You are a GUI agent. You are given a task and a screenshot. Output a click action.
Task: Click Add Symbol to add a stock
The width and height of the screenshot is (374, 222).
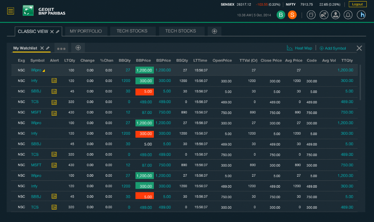pyautogui.click(x=333, y=48)
